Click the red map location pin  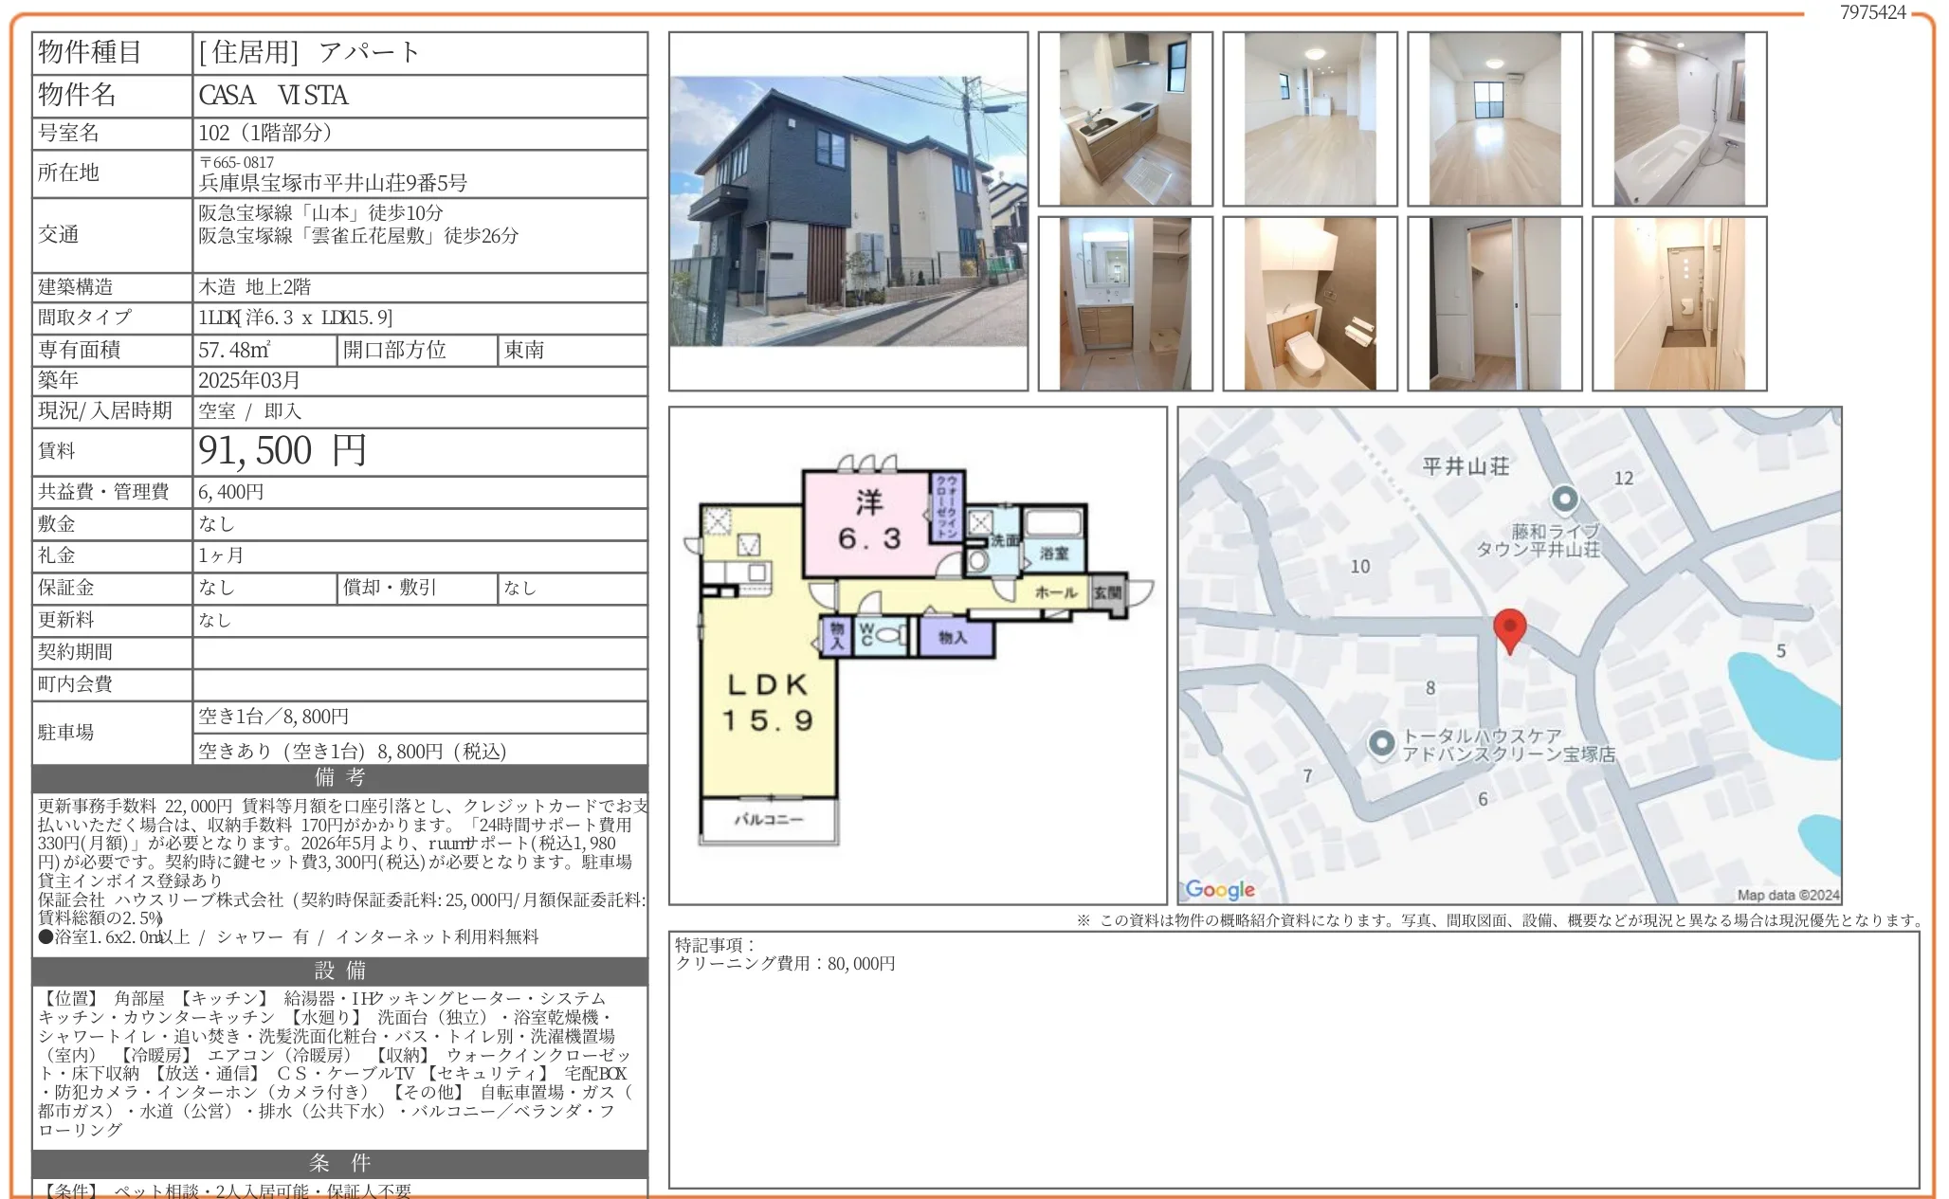[x=1509, y=627]
